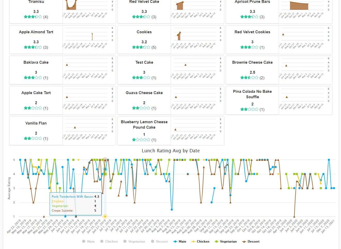
Task: Open the Apple Almond Tart title
Action: pos(36,32)
